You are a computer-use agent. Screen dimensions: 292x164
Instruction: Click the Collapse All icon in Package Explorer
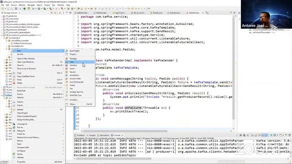[52, 13]
